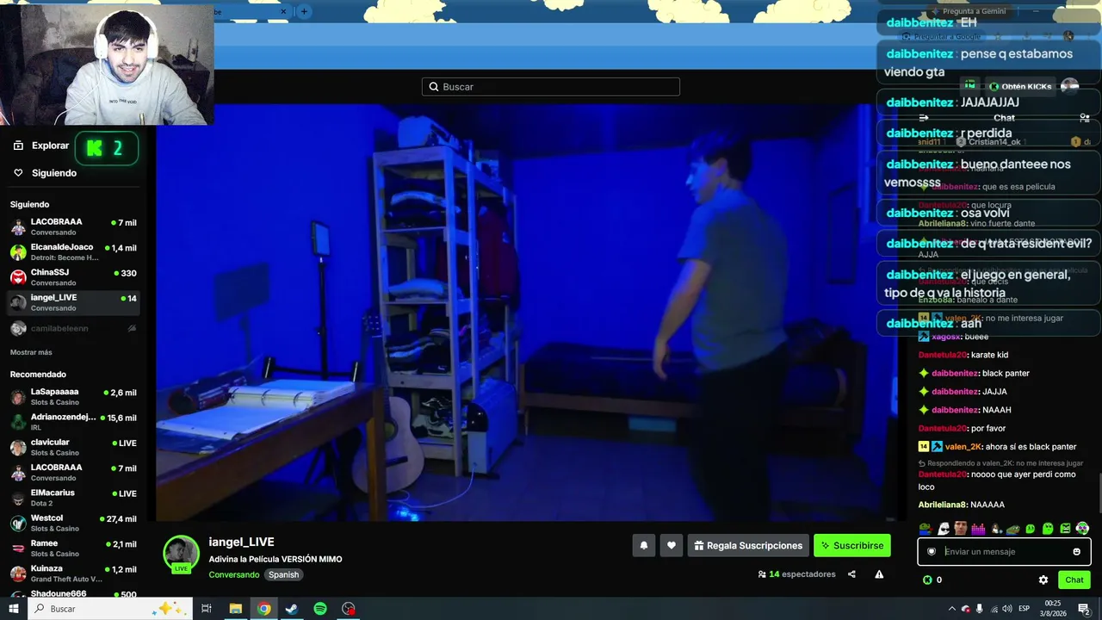1102x620 pixels.
Task: Click the Buscar search field on Kick
Action: point(551,87)
